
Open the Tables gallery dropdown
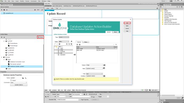64,41
